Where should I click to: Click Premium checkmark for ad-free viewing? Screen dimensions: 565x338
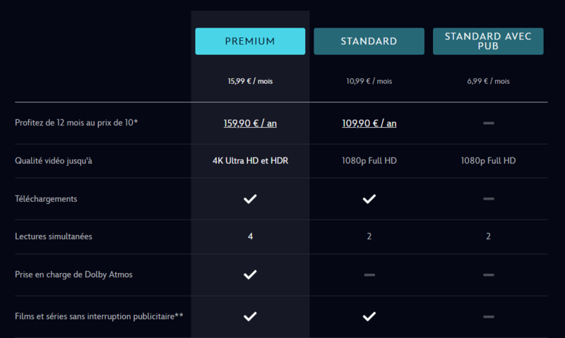coord(250,316)
